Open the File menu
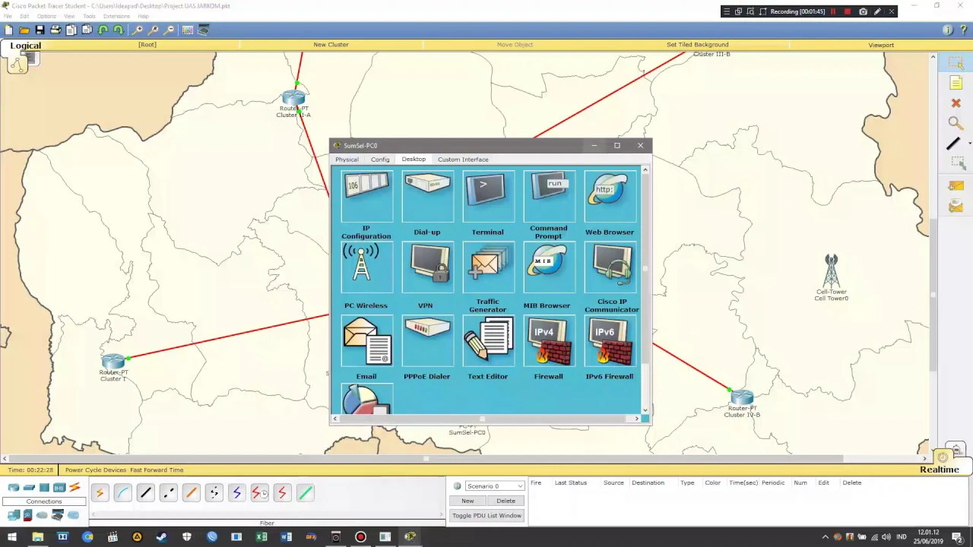This screenshot has width=973, height=547. [8, 16]
